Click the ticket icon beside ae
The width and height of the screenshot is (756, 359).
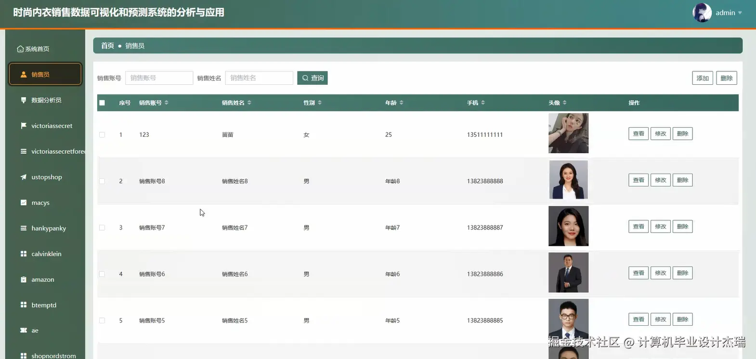(x=23, y=330)
